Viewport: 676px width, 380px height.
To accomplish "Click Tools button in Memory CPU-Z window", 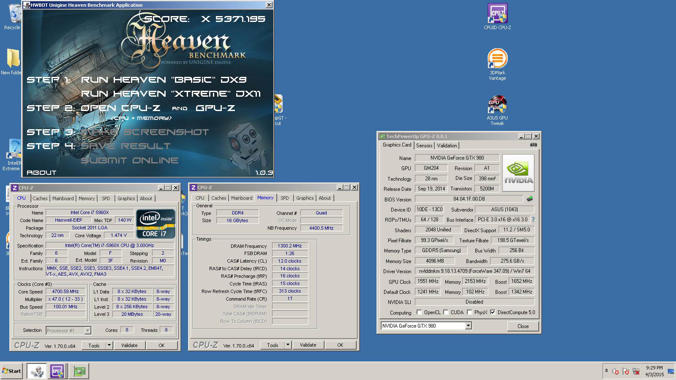I will pos(273,345).
